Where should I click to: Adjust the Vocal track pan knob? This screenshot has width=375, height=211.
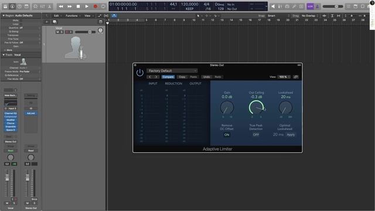point(100,30)
